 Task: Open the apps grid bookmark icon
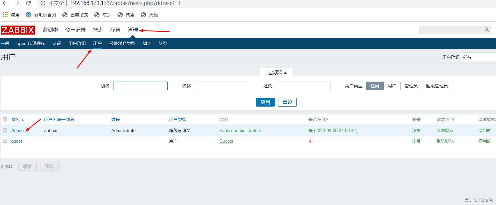pos(5,15)
